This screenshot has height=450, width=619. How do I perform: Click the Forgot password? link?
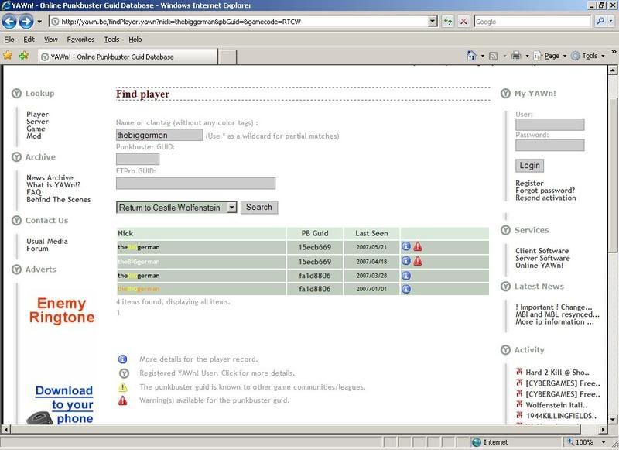(545, 191)
